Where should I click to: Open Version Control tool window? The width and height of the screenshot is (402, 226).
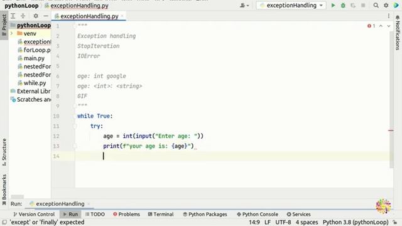34,214
